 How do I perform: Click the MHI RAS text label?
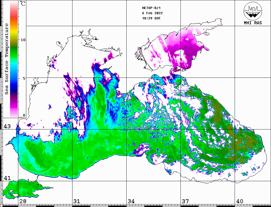[253, 23]
